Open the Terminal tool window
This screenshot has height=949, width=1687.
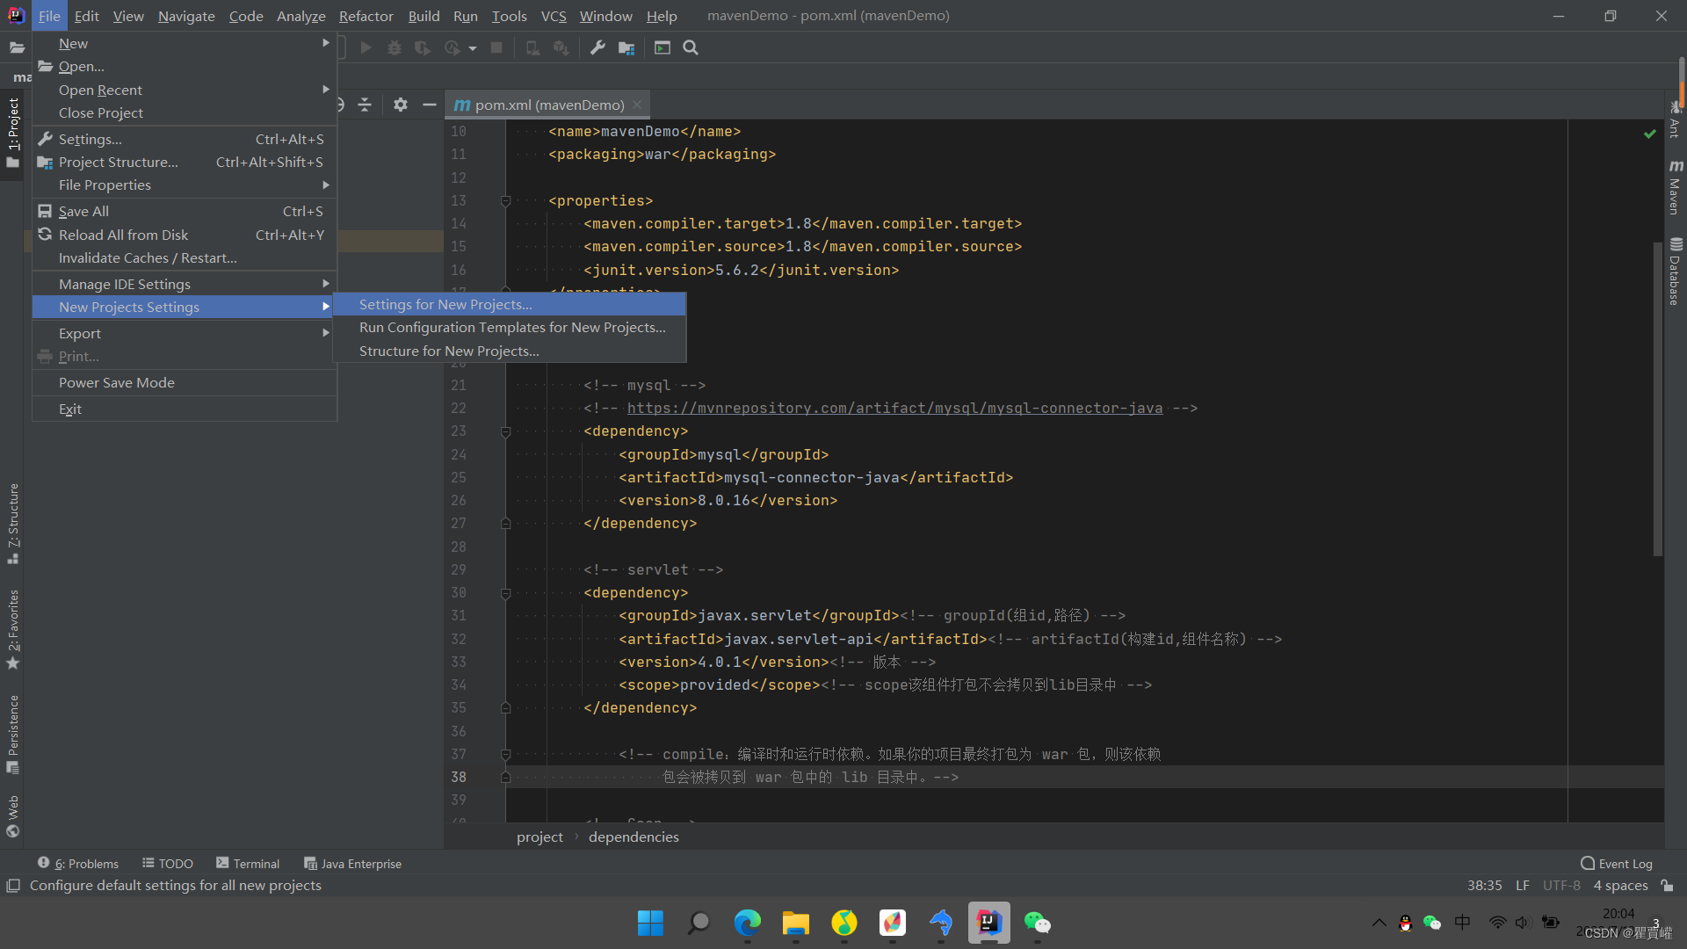click(248, 864)
